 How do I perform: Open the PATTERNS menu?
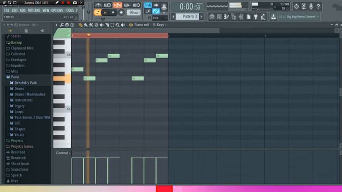coord(34,11)
